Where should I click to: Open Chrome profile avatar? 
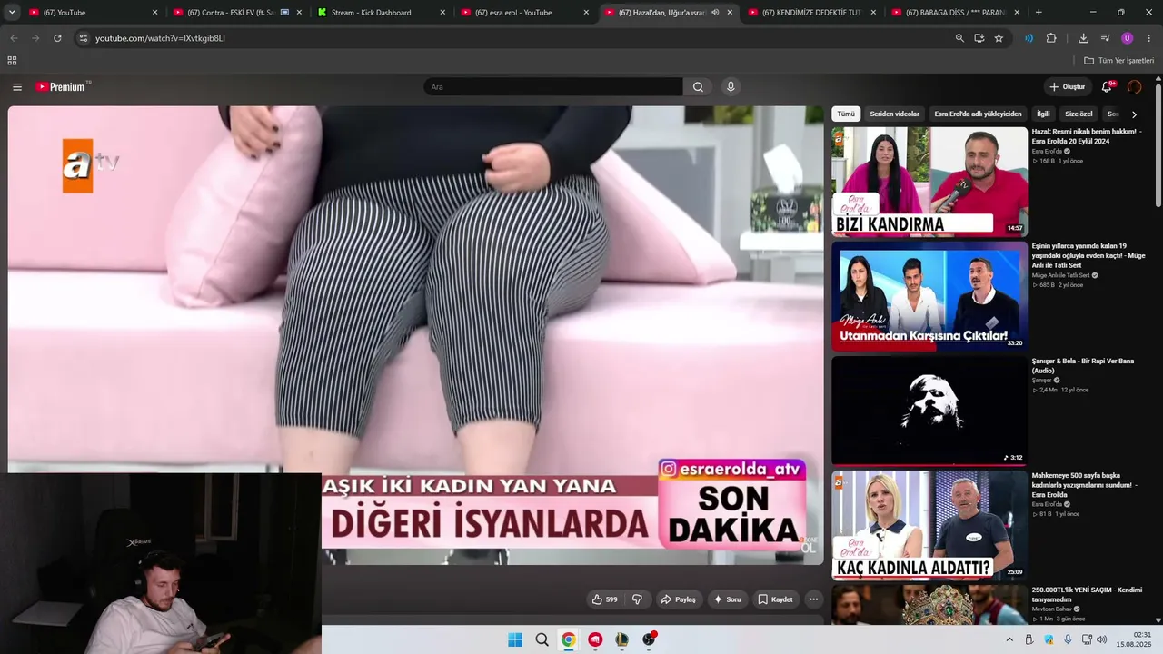1128,38
